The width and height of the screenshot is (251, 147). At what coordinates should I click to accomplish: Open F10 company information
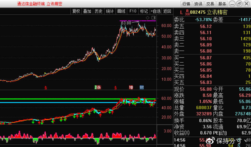(x=133, y=11)
